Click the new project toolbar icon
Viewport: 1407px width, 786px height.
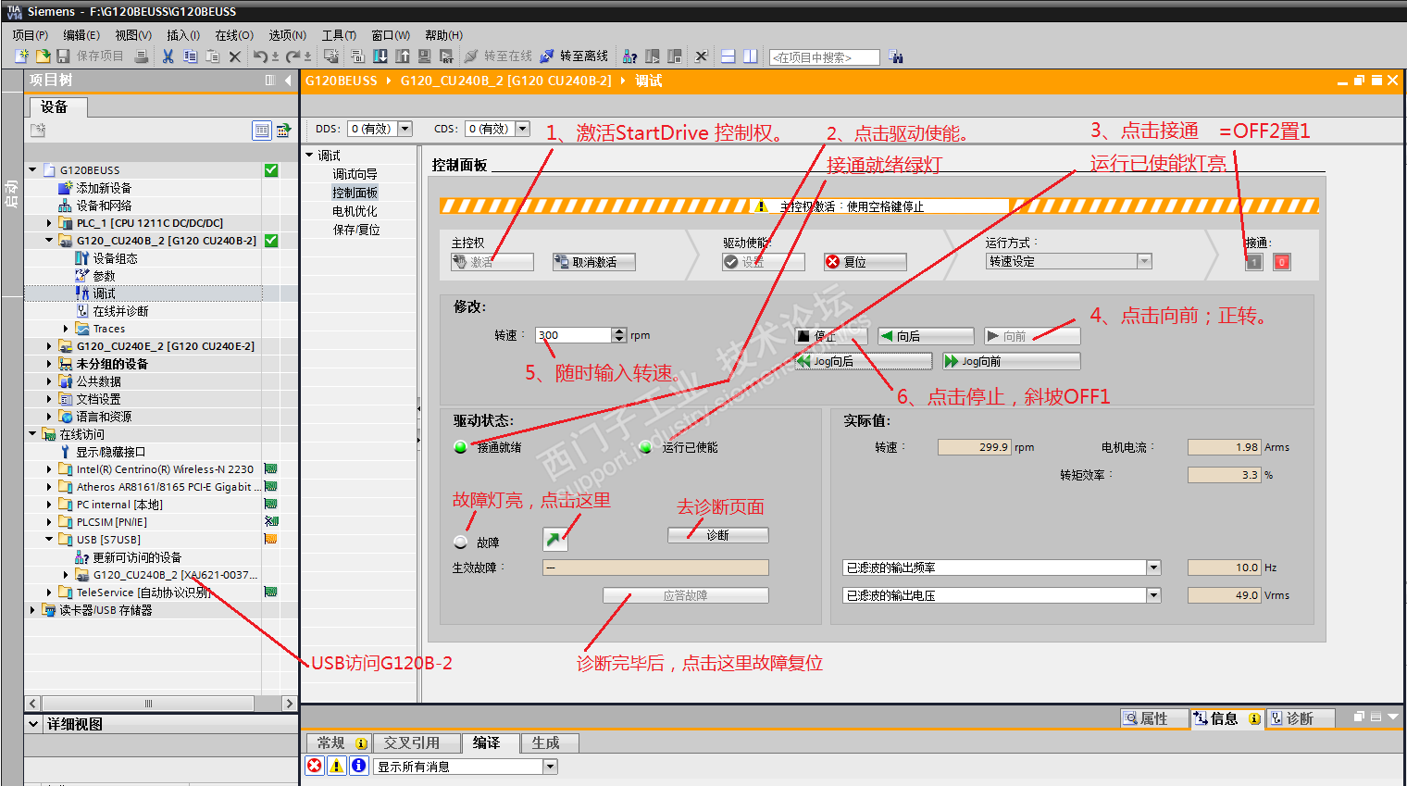click(21, 56)
